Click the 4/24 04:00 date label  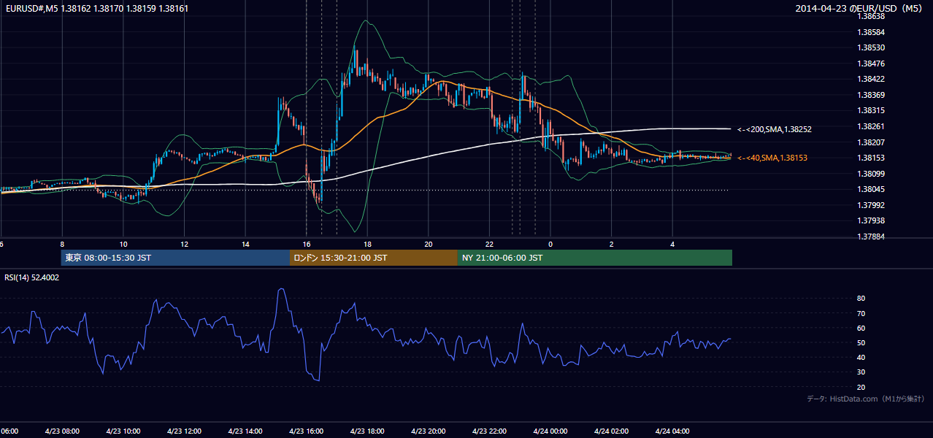point(672,431)
